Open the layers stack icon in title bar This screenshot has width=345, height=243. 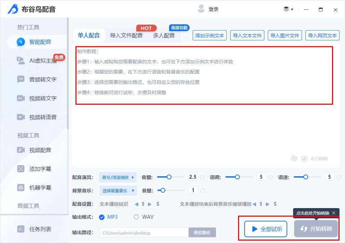[x=286, y=9]
